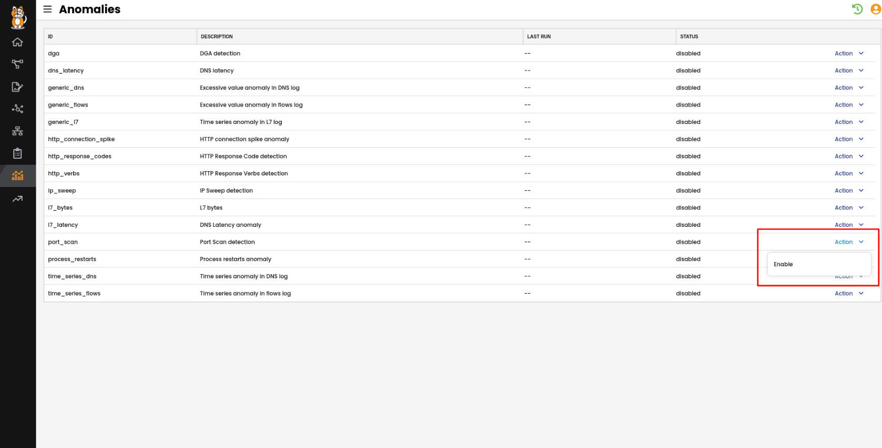This screenshot has height=448, width=882.
Task: Collapse the port_scan Action dropdown
Action: [x=849, y=242]
